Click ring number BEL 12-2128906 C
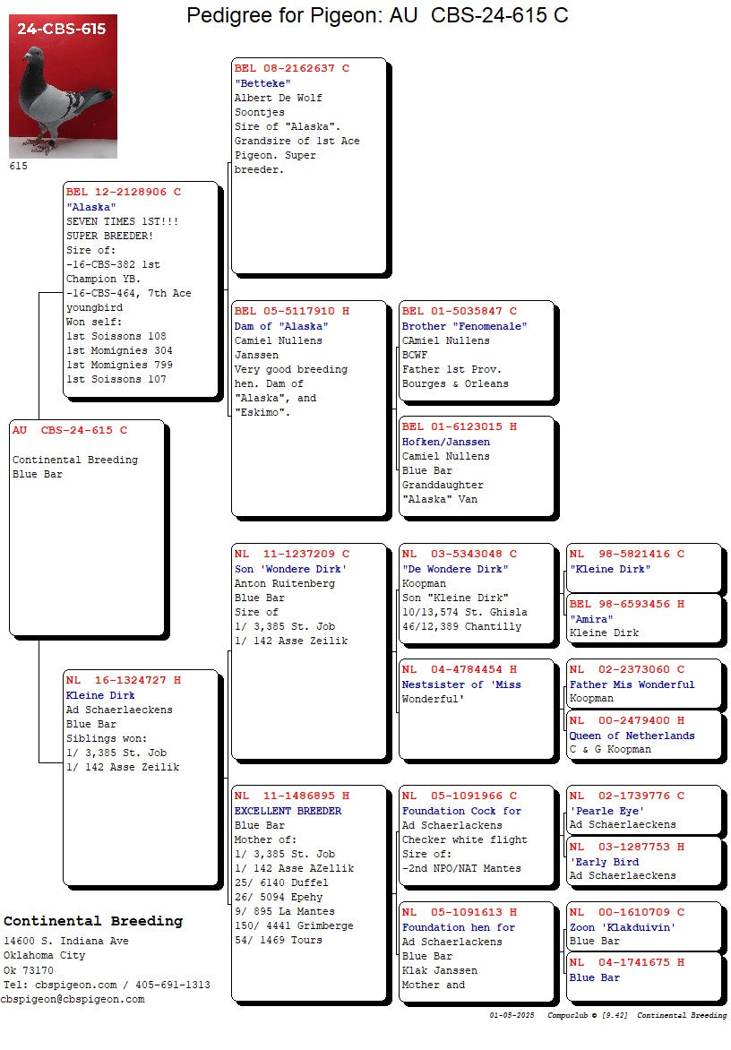Screen dimensions: 731x1050 point(124,192)
